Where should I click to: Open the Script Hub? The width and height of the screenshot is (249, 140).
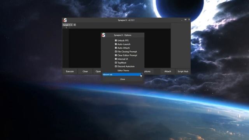183,72
